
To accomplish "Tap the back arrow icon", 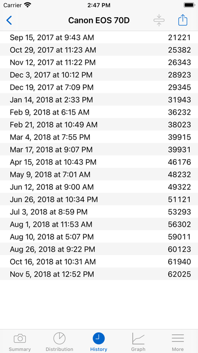I will [9, 20].
